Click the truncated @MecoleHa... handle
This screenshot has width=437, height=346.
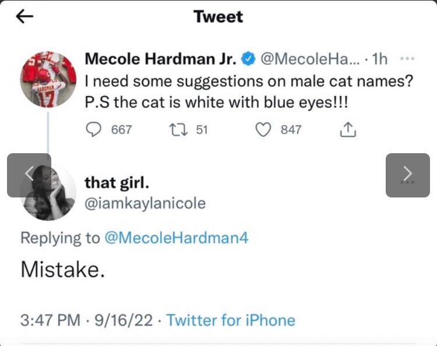coord(310,59)
